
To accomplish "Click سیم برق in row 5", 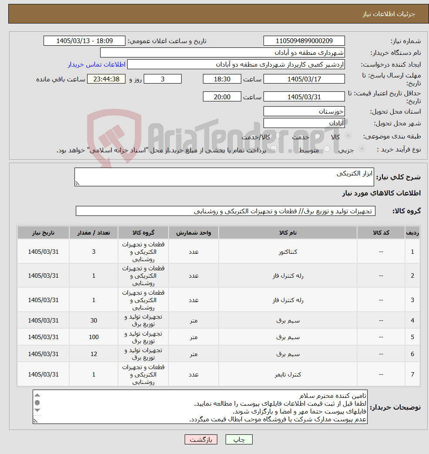I will (x=287, y=337).
